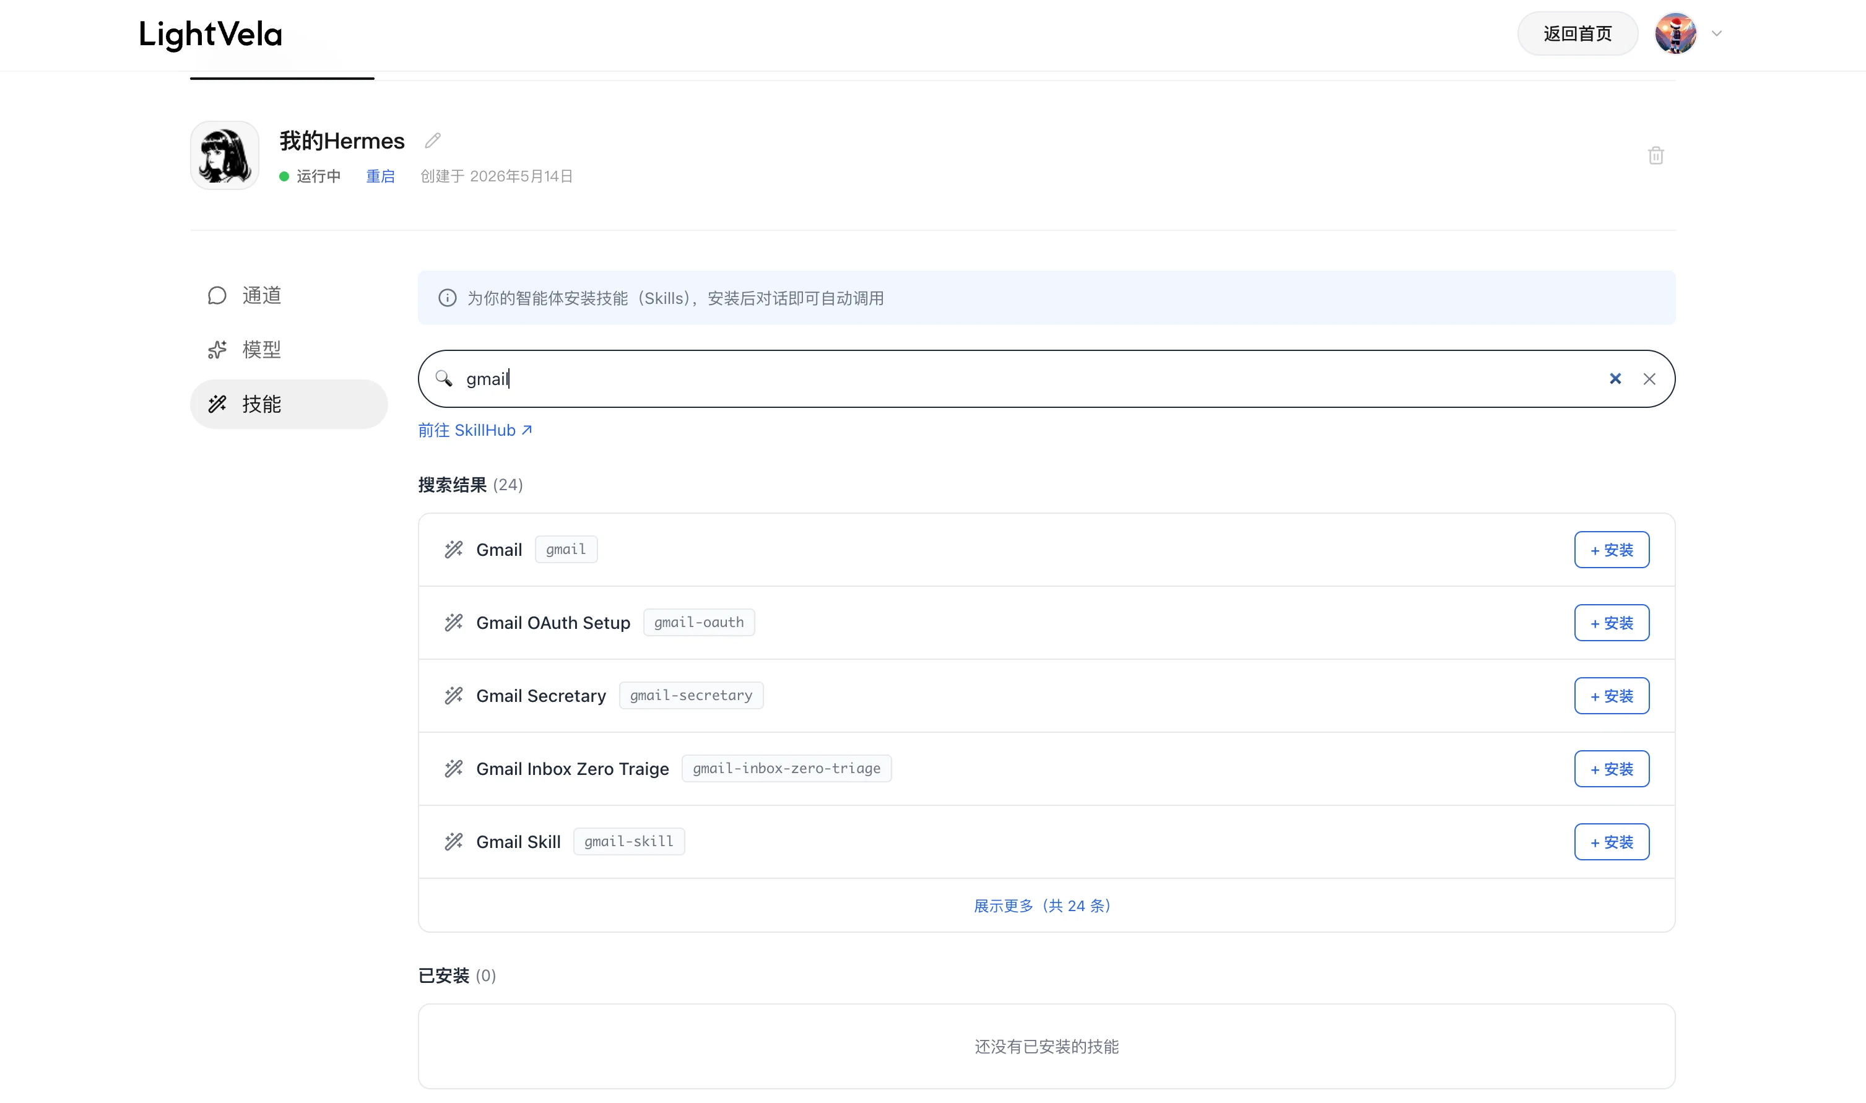This screenshot has height=1103, width=1866.
Task: Click the 创建于 2026年5月14日 date text
Action: (x=497, y=176)
